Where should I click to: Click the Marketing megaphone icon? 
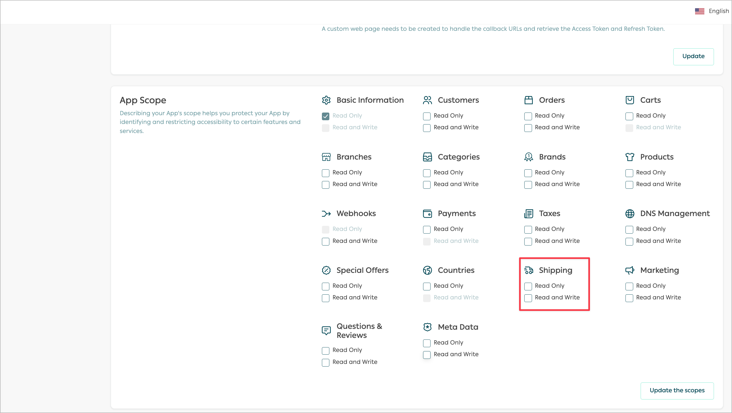coord(629,270)
